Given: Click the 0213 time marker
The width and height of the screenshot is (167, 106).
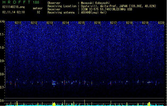Looking at the screenshot, I should [x=50, y=23].
